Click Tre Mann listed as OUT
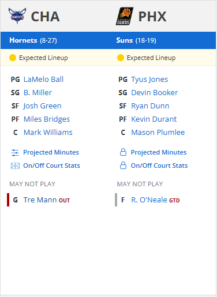The height and width of the screenshot is (297, 217). point(47,200)
